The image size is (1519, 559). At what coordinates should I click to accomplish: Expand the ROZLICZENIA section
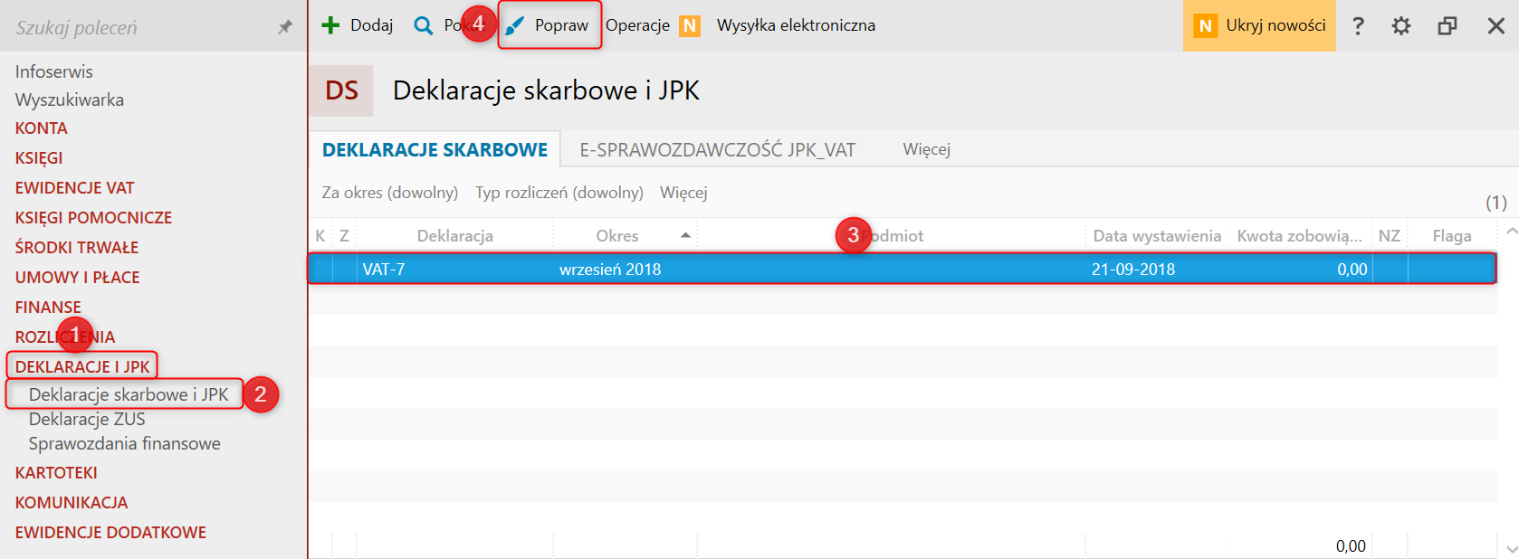[65, 337]
